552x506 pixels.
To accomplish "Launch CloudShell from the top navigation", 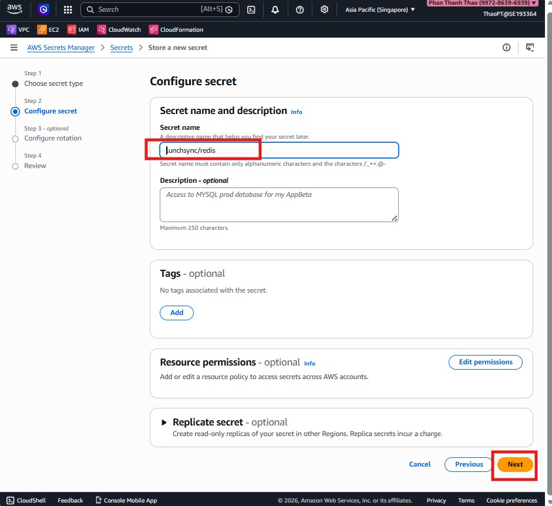I will (x=251, y=9).
